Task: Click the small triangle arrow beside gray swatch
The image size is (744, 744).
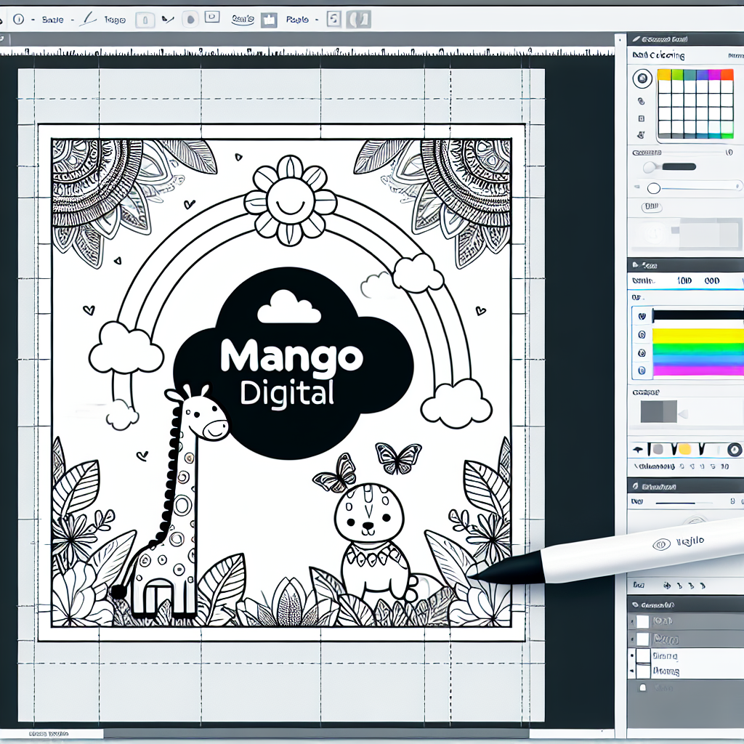Action: click(x=683, y=415)
